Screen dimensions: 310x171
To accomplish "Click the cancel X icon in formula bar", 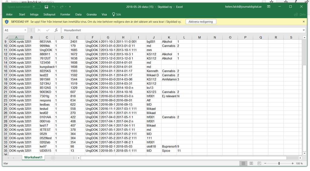I will [x=39, y=30].
